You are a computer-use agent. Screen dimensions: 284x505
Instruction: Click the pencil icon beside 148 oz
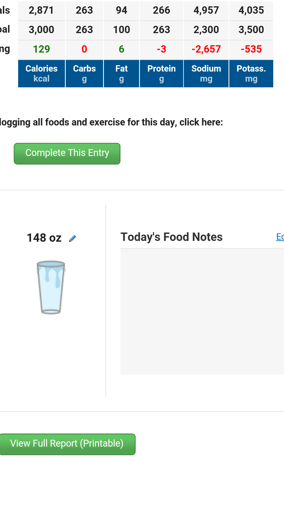point(72,238)
